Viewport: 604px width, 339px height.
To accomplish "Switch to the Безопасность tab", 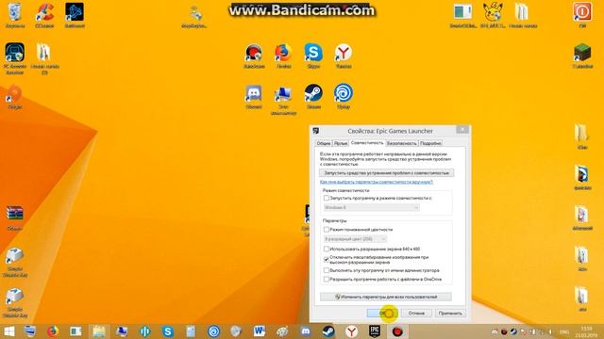I will (402, 143).
